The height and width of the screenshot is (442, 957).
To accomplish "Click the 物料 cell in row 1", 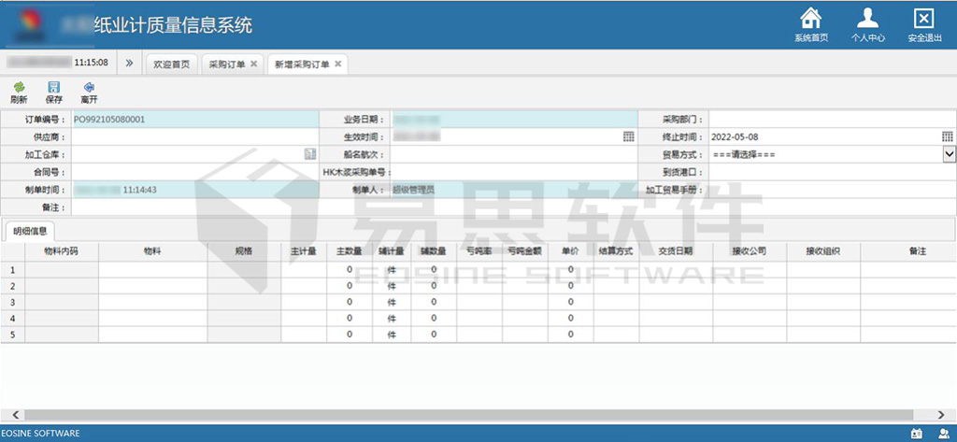I will pyautogui.click(x=152, y=270).
